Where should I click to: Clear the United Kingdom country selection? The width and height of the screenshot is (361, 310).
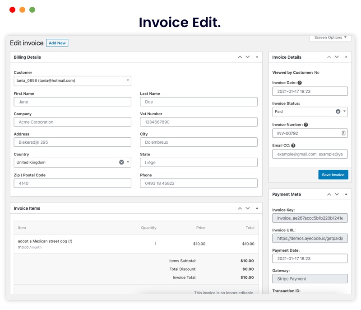click(121, 162)
